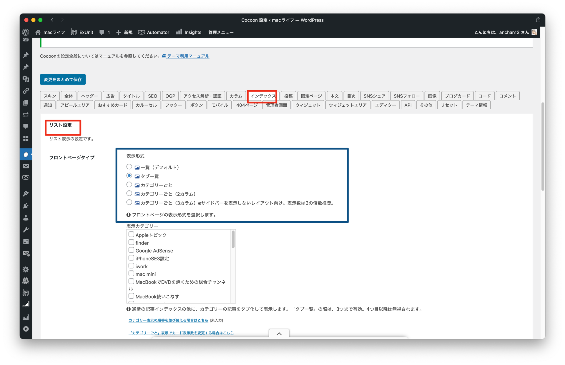Select 一覧(デフォルト) radio option
The height and width of the screenshot is (365, 565).
point(129,167)
